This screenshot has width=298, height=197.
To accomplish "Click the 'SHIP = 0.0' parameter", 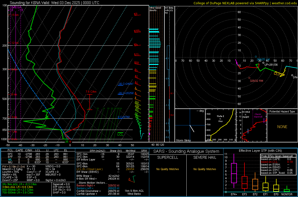I will [59, 193].
